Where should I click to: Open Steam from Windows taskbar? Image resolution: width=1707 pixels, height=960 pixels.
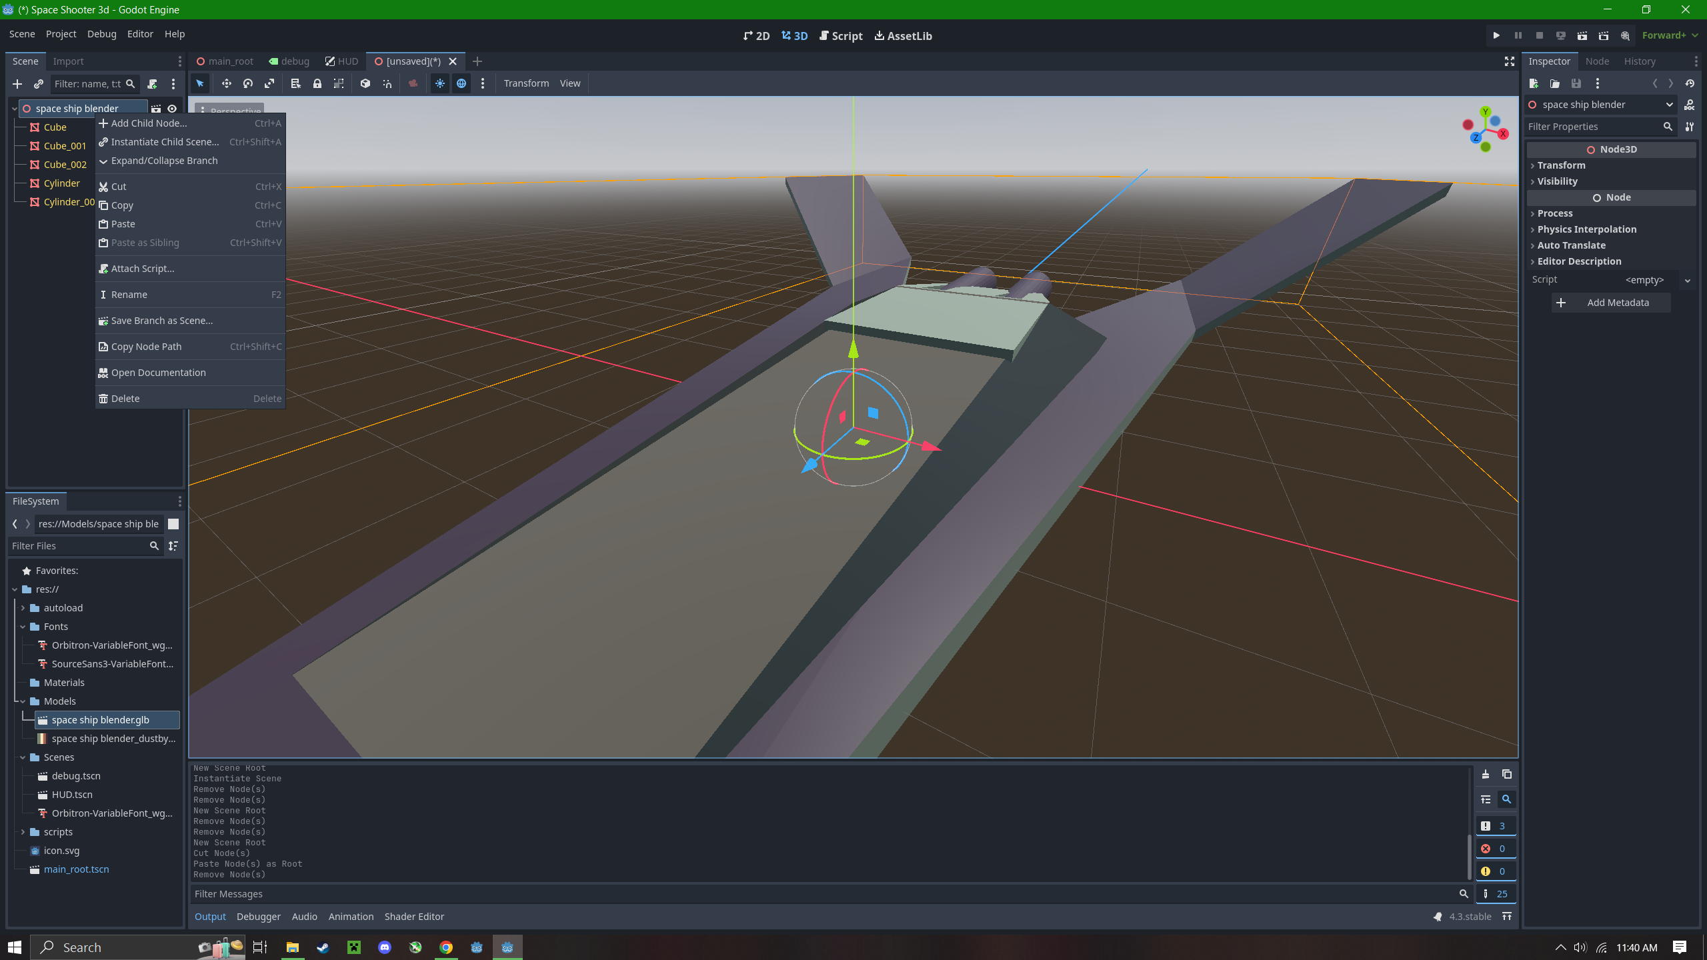tap(323, 947)
